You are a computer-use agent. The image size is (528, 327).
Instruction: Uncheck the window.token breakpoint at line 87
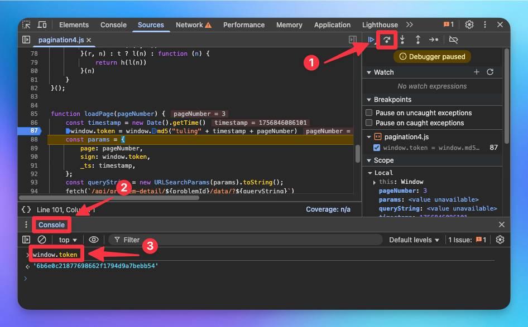tap(377, 148)
